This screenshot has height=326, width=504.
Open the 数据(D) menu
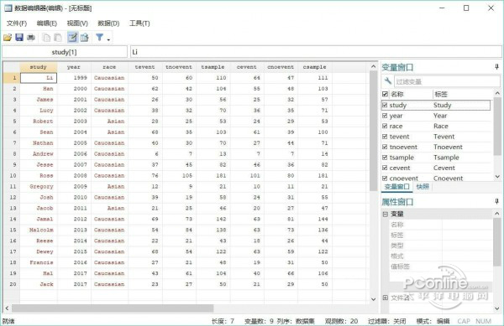pos(108,23)
